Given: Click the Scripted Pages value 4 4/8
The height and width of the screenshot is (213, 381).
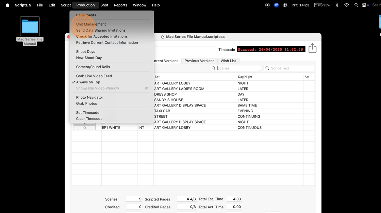Looking at the screenshot, I should (187, 199).
